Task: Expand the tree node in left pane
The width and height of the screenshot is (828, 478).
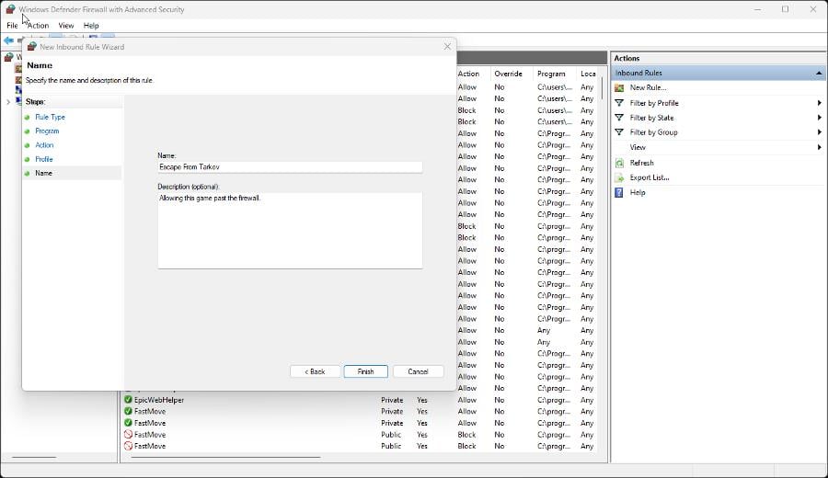Action: pyautogui.click(x=8, y=102)
